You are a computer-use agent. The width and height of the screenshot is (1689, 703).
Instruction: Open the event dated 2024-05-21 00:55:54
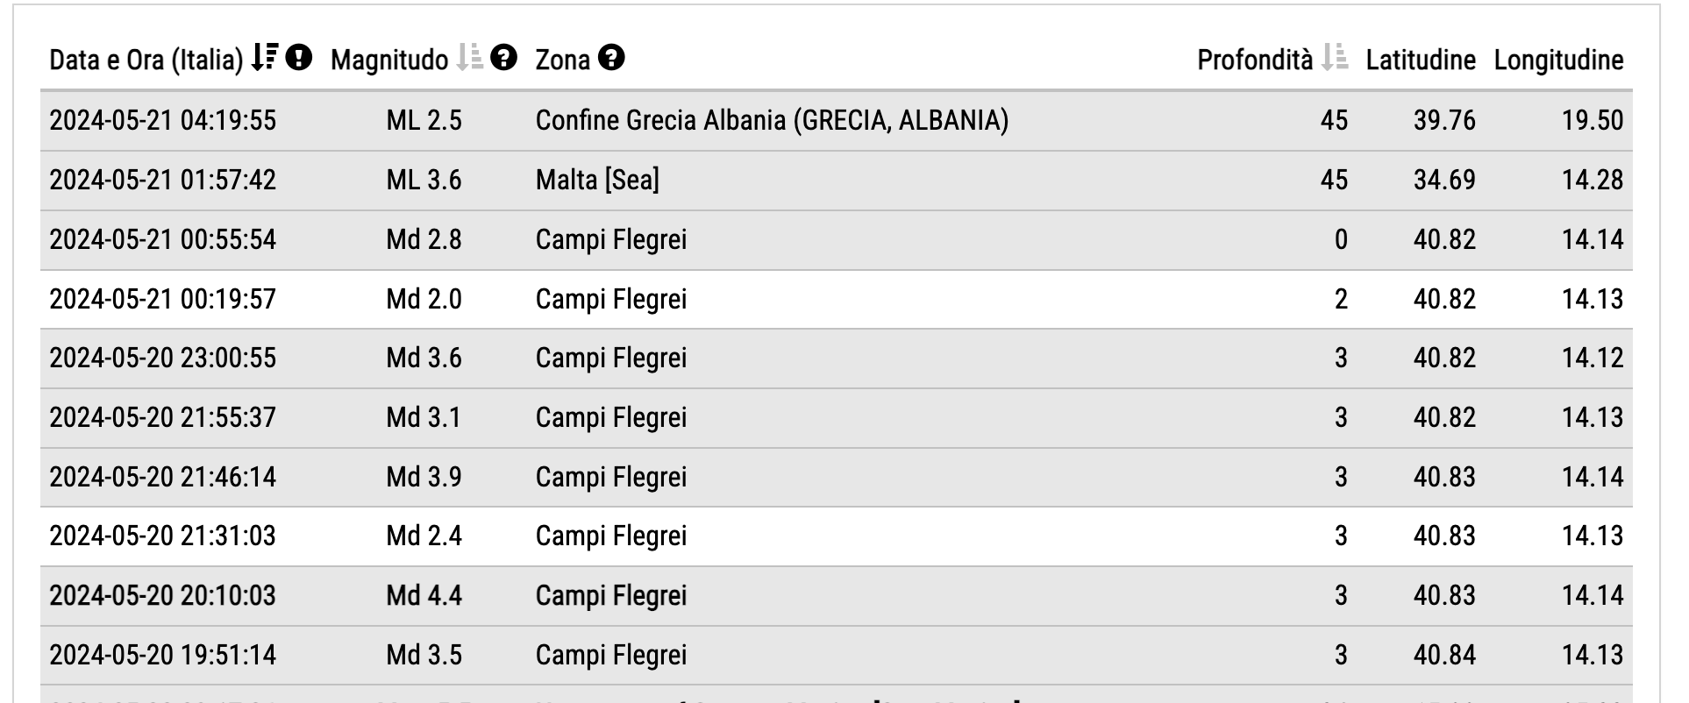[837, 240]
